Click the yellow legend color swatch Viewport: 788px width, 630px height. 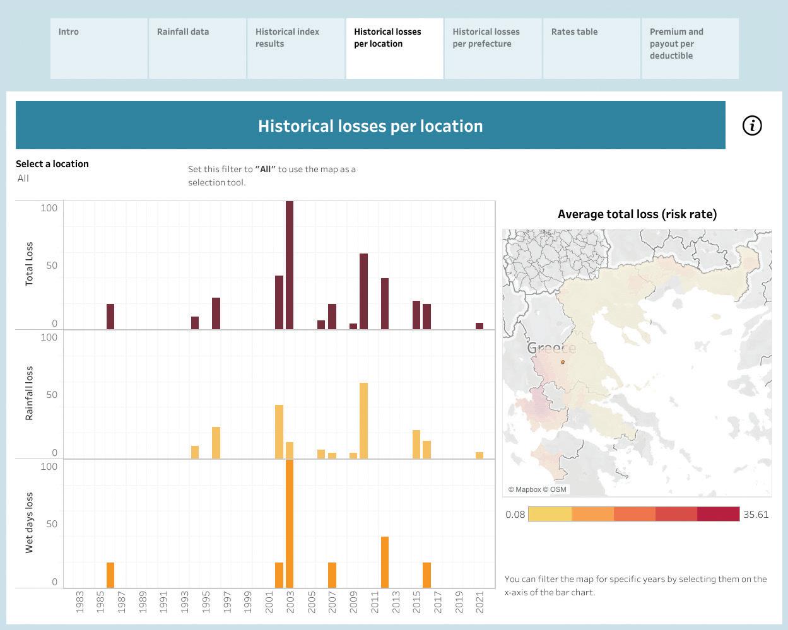[x=550, y=514]
